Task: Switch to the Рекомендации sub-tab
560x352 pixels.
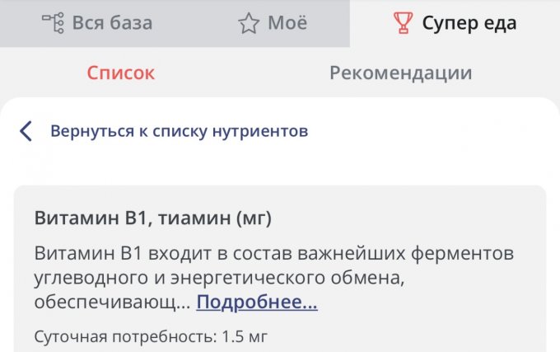Action: point(400,73)
